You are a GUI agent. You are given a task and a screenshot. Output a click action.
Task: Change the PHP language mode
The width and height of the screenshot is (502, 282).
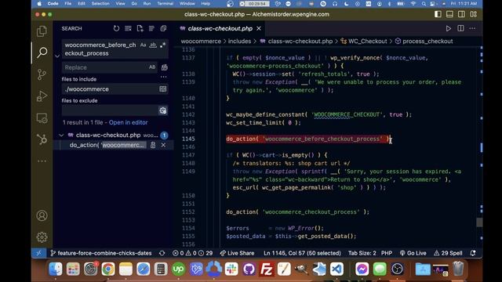[x=387, y=253]
